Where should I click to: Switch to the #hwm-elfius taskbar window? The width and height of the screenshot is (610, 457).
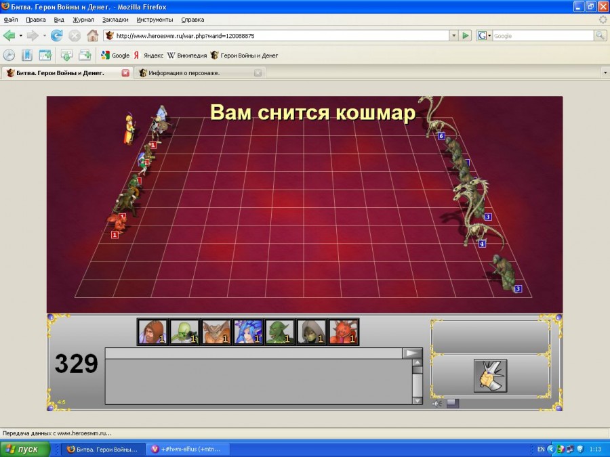188,450
